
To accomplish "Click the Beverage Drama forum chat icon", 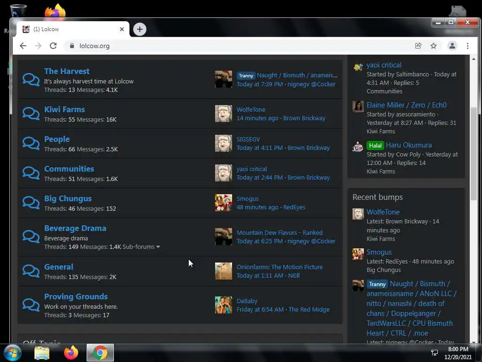I will tap(31, 237).
